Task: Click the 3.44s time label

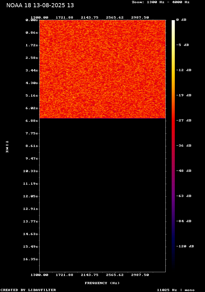Action: (x=32, y=70)
